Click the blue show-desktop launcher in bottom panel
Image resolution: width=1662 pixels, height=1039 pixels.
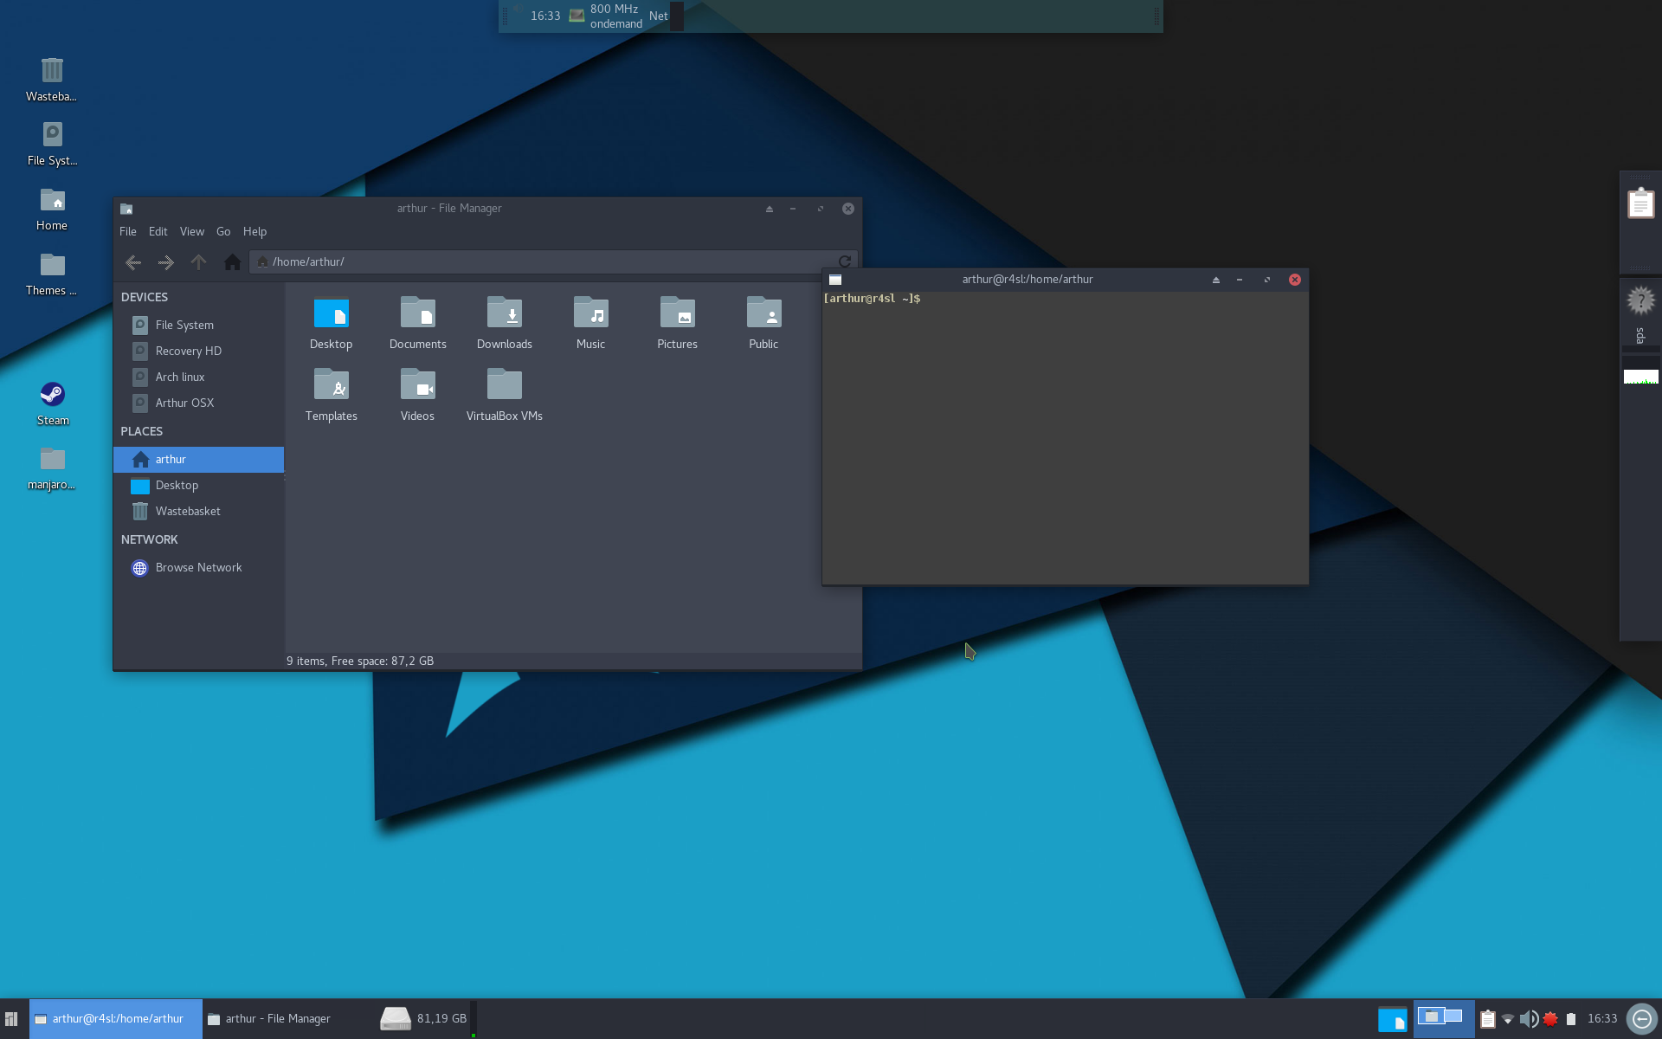pos(1392,1019)
